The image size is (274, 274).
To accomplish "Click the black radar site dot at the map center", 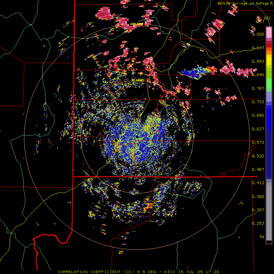I will 137,137.
